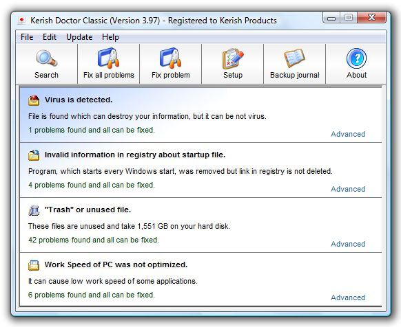This screenshot has width=401, height=327.
Task: Select "Work Speed of PC was not optimized." heading
Action: tap(116, 264)
